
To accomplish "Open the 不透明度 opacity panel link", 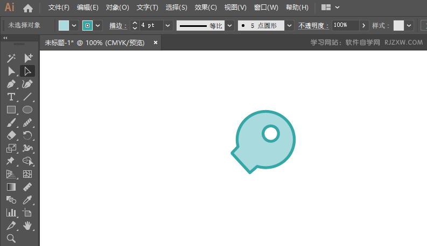I will [x=313, y=26].
